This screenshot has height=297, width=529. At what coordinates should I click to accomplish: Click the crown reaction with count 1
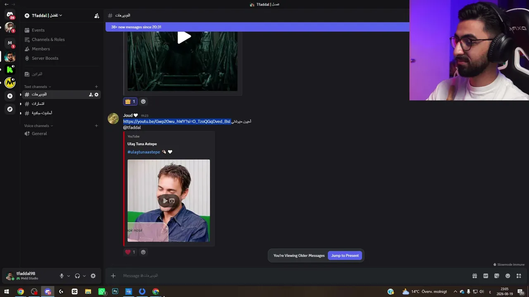(130, 101)
